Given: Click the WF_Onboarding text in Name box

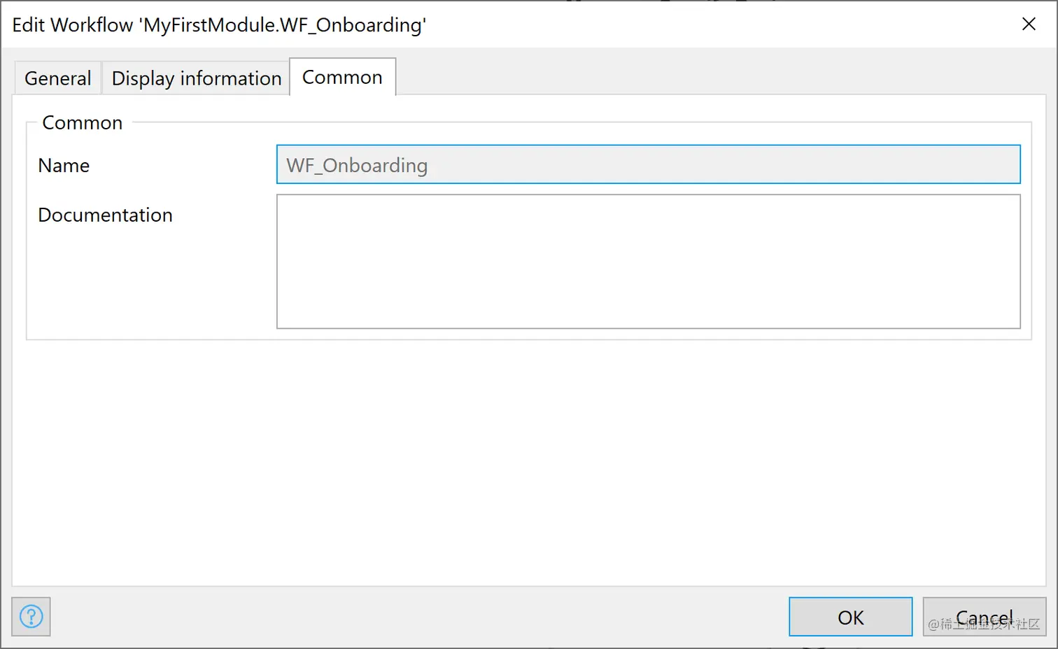Looking at the screenshot, I should click(357, 166).
